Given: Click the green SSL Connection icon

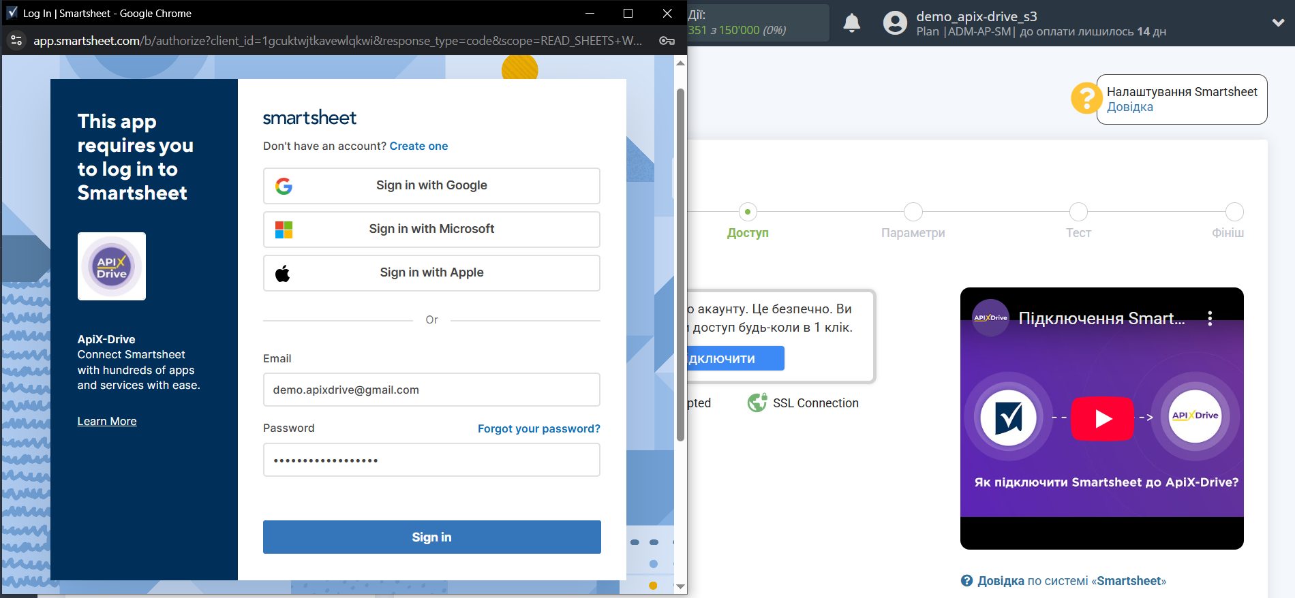Looking at the screenshot, I should (757, 403).
